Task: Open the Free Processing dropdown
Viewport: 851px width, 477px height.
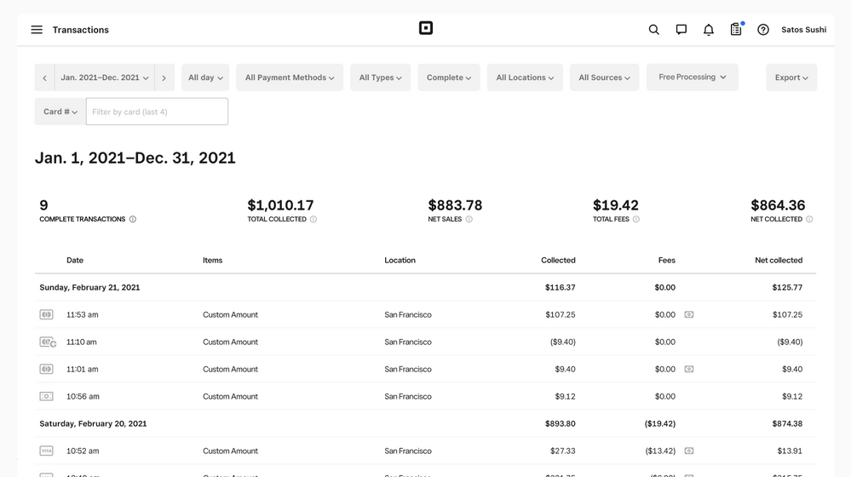Action: (692, 78)
